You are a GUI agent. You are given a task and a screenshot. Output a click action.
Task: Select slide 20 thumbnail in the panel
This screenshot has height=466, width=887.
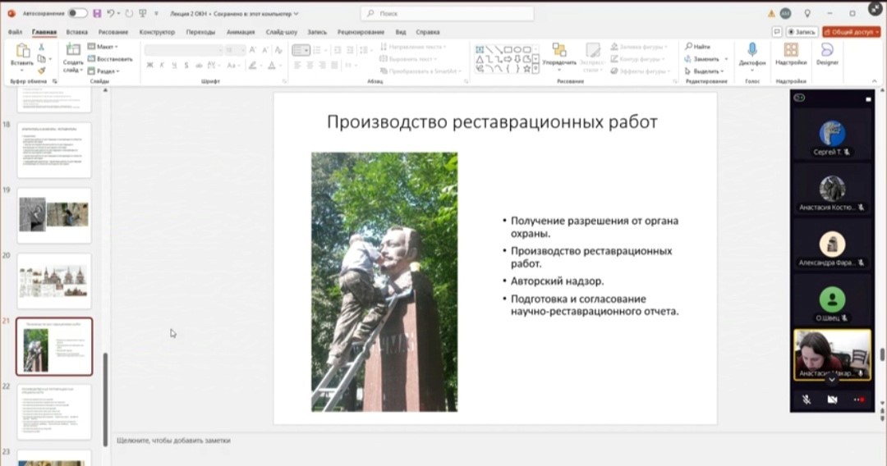pyautogui.click(x=55, y=281)
